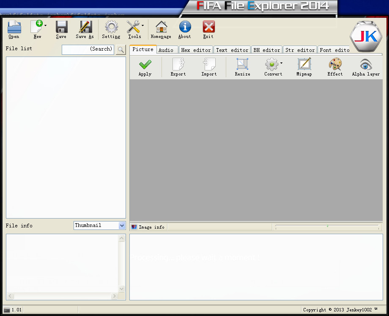Open the Hex editor tab
The image size is (389, 316).
(x=196, y=50)
